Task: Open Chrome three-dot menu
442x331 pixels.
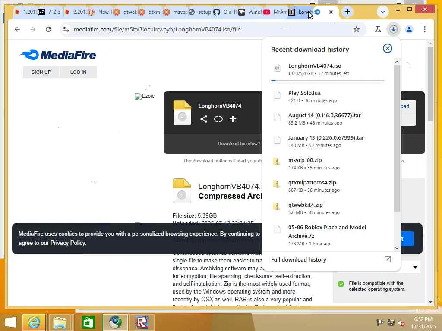Action: 425,29
